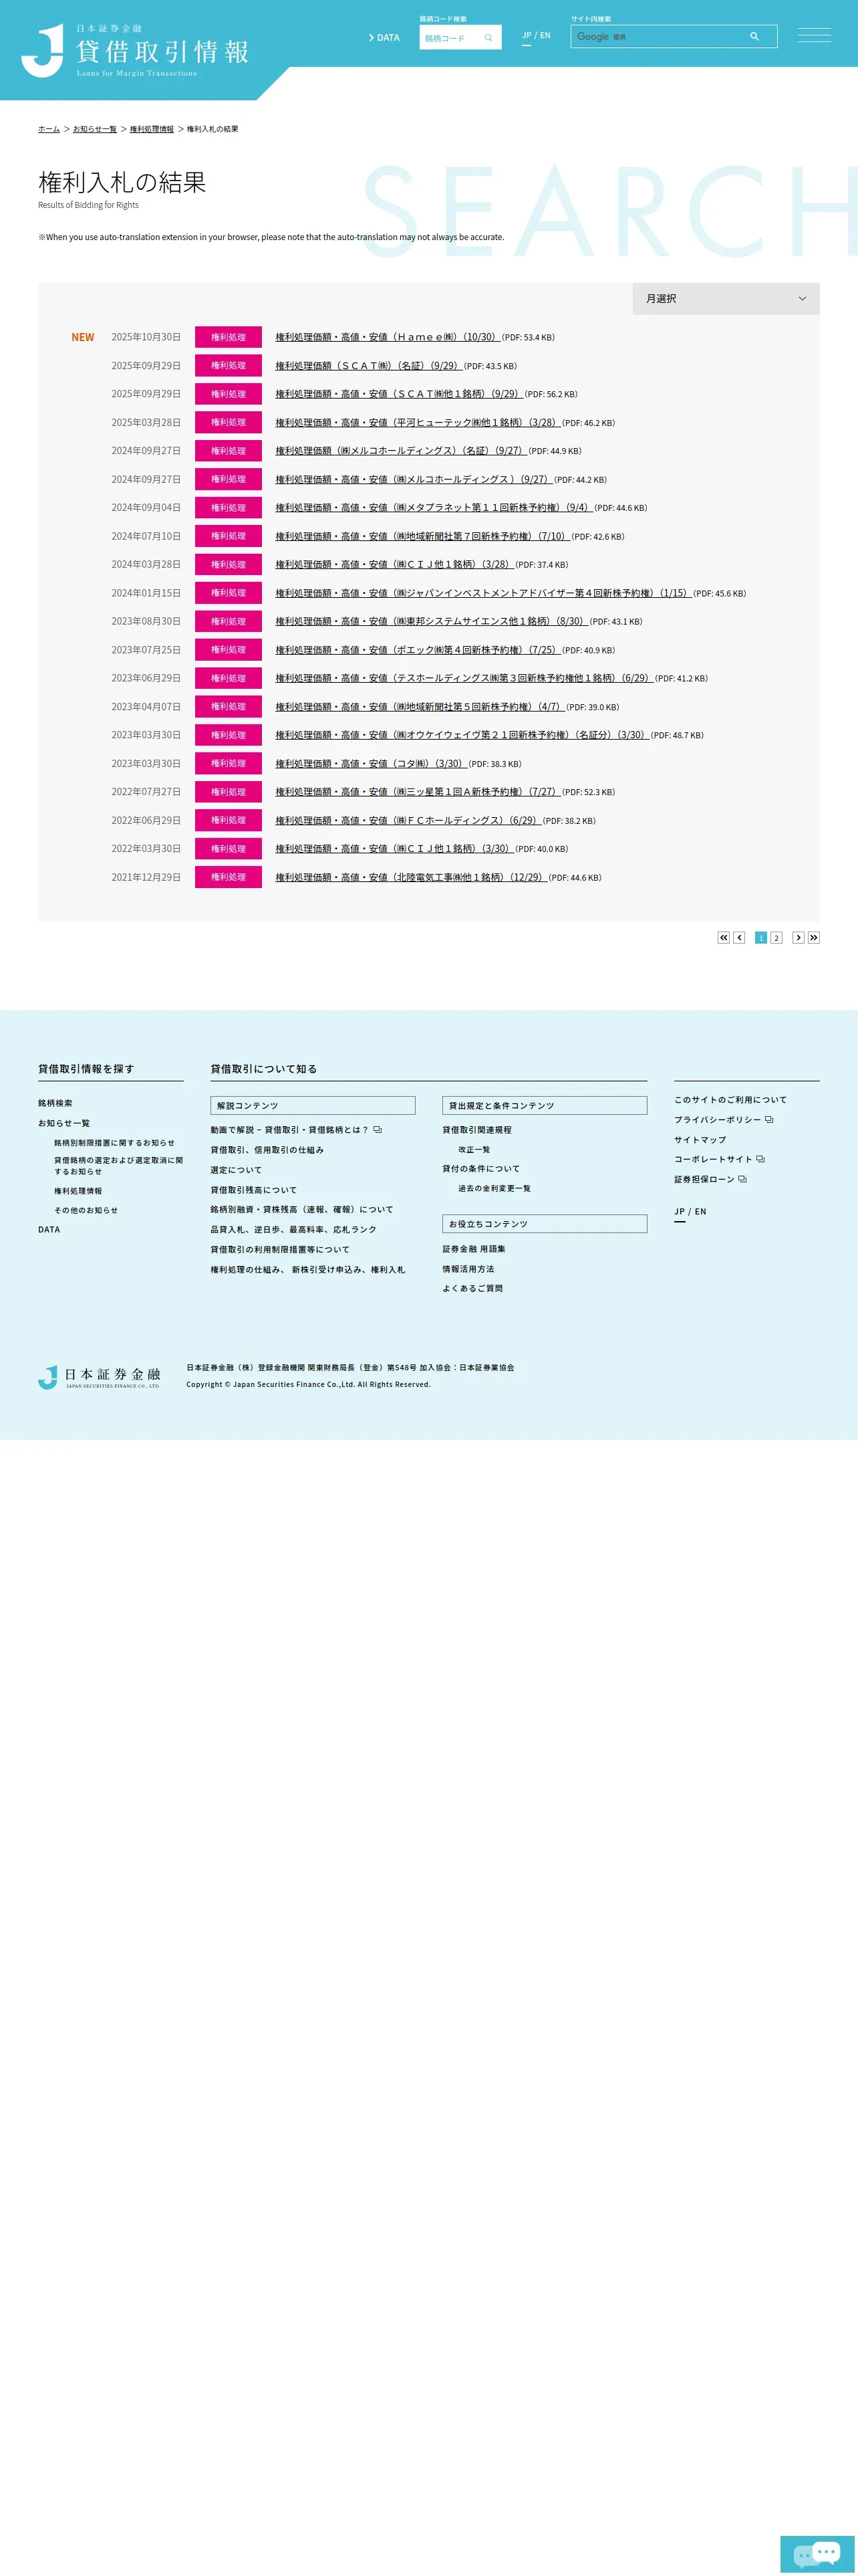The width and height of the screenshot is (858, 2576).
Task: Jump to the last results page
Action: (814, 938)
